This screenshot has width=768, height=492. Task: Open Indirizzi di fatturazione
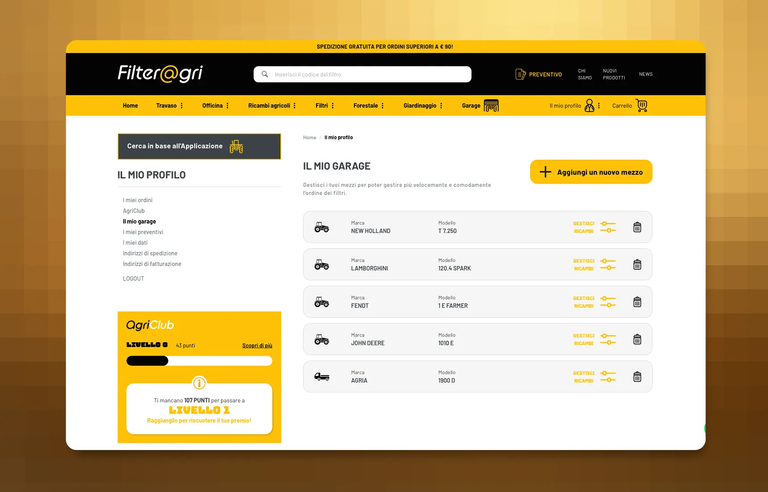point(152,264)
